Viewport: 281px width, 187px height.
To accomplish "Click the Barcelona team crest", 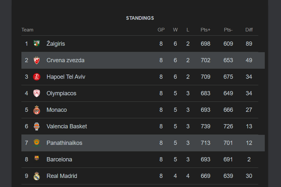I will pyautogui.click(x=37, y=159).
